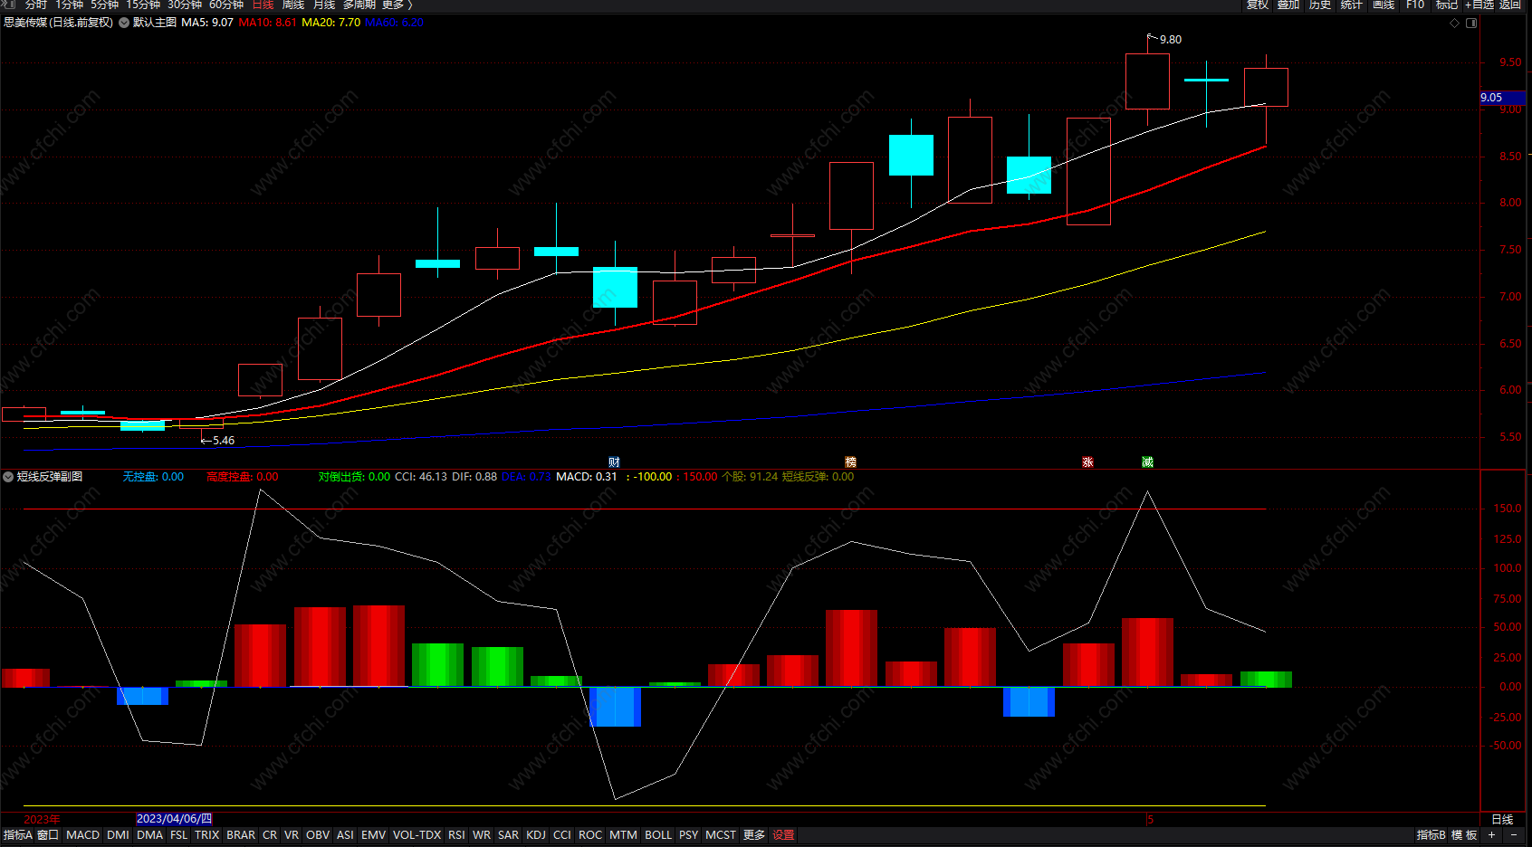
Task: Select the 60分钟 period
Action: [x=226, y=5]
